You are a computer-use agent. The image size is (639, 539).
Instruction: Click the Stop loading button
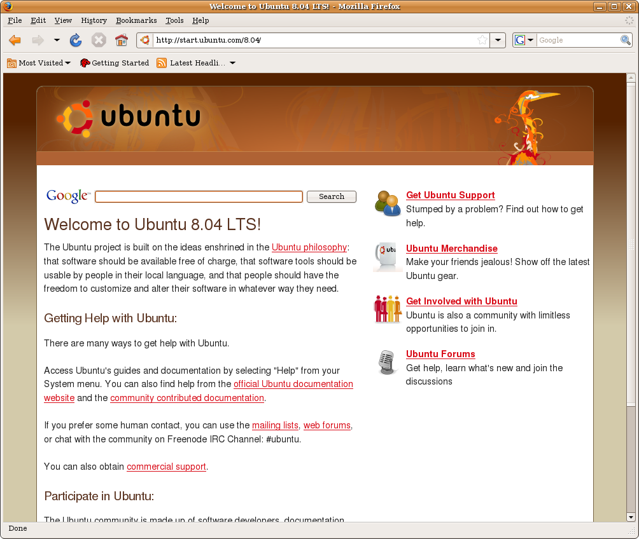tap(99, 40)
